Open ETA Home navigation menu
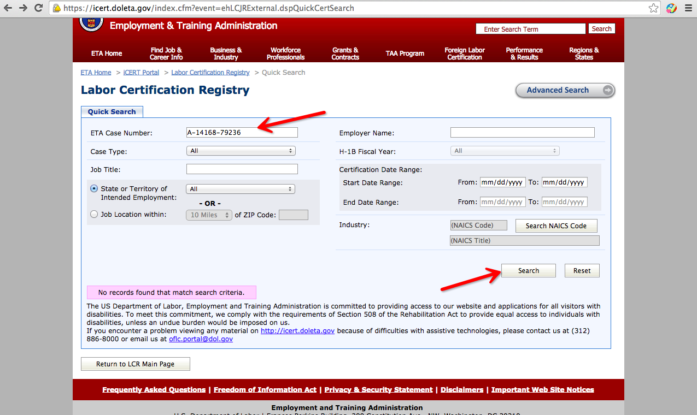 107,54
